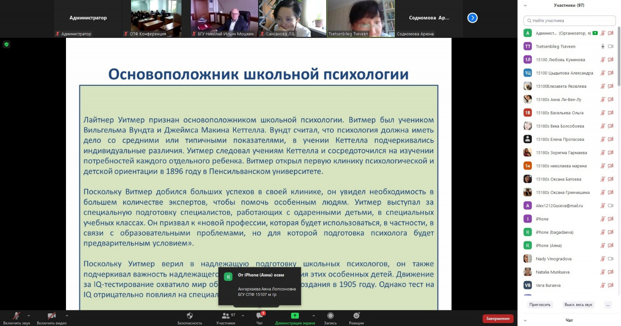Open the Reactions (Реакции) smiley icon
Screen dimensions: 621x326
point(356,316)
